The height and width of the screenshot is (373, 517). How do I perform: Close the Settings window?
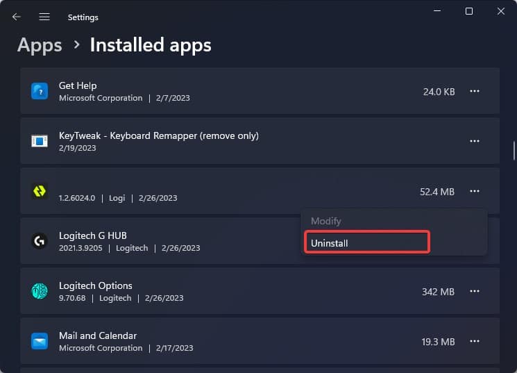[x=500, y=11]
